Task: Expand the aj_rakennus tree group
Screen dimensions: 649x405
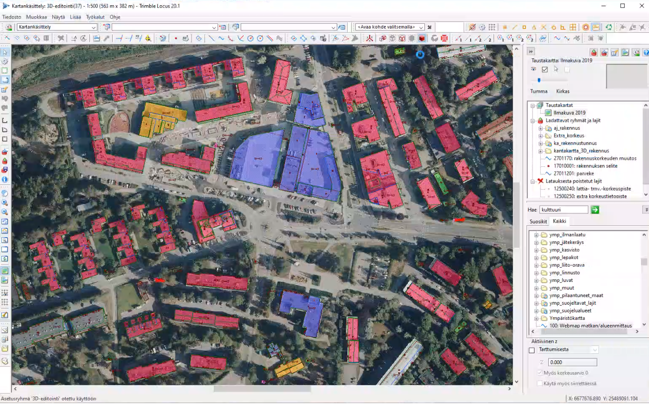Action: click(541, 128)
